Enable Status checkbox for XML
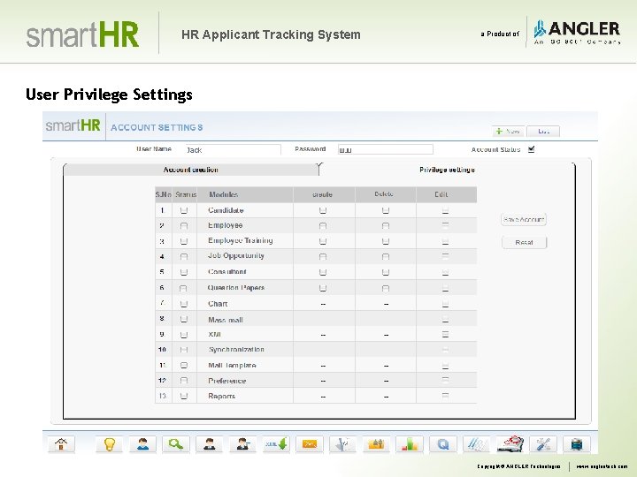637x477 pixels. (184, 335)
